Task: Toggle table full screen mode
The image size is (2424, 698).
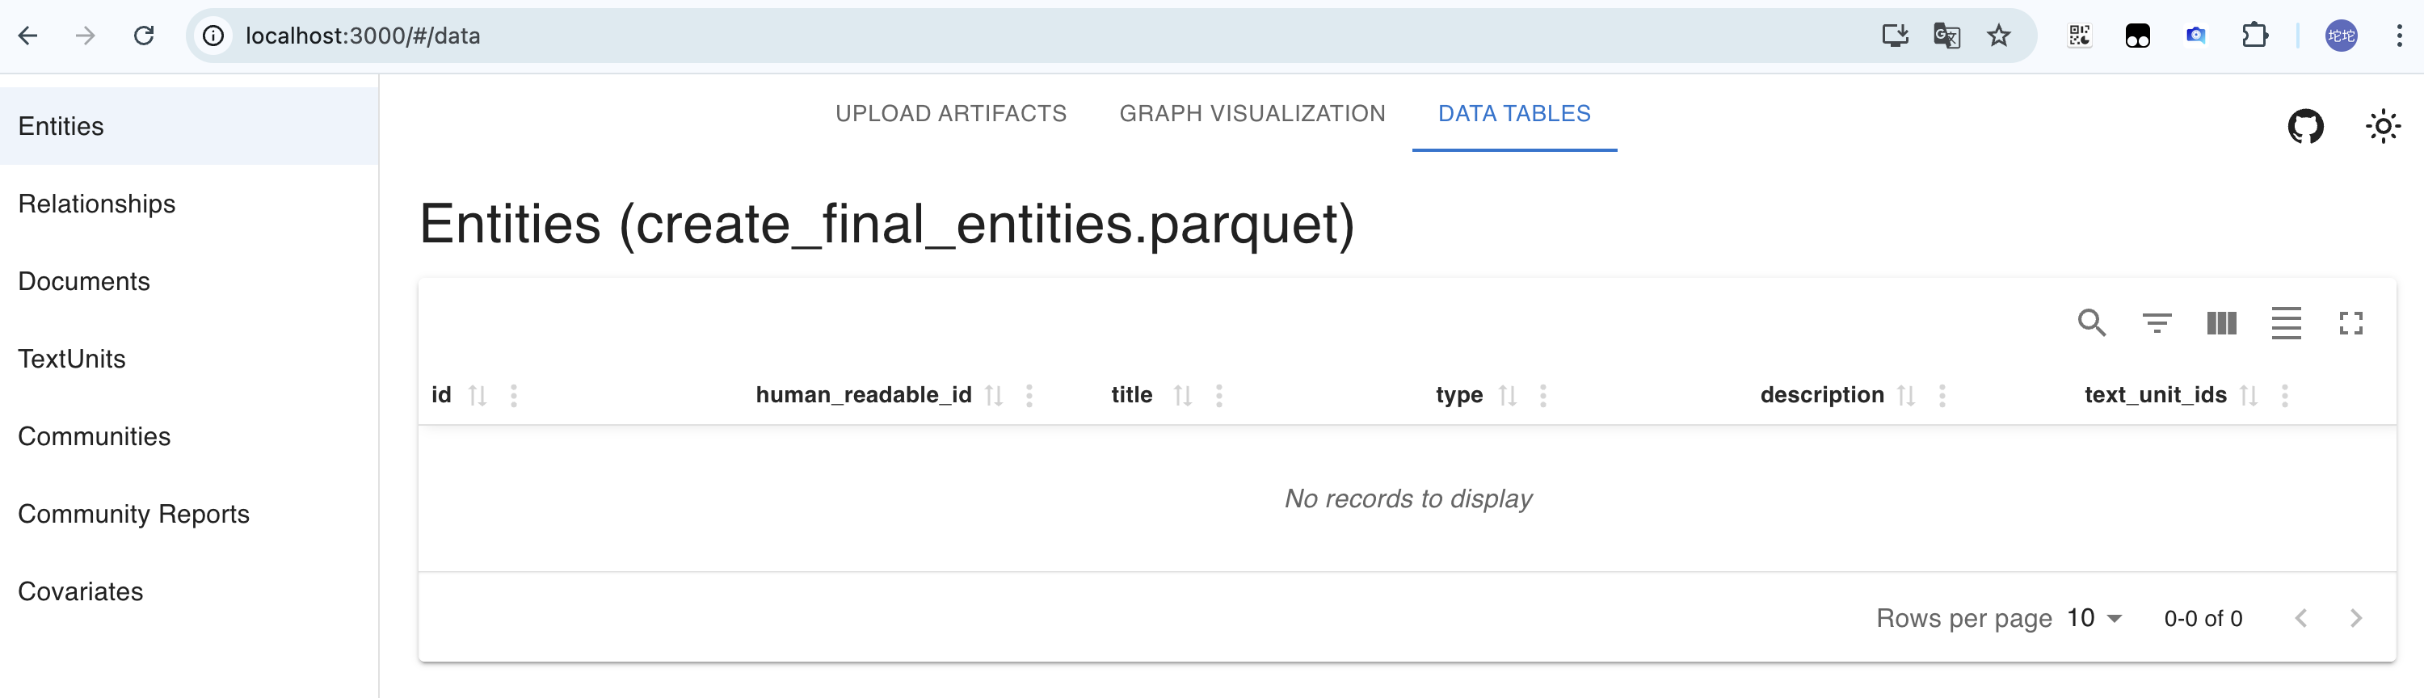Action: click(x=2350, y=322)
